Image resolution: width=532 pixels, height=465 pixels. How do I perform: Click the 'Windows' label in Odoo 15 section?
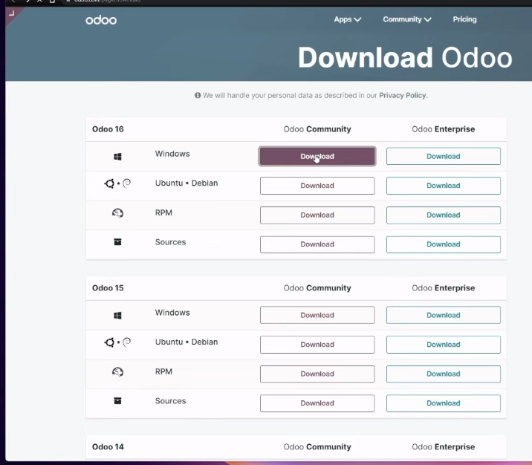point(172,313)
